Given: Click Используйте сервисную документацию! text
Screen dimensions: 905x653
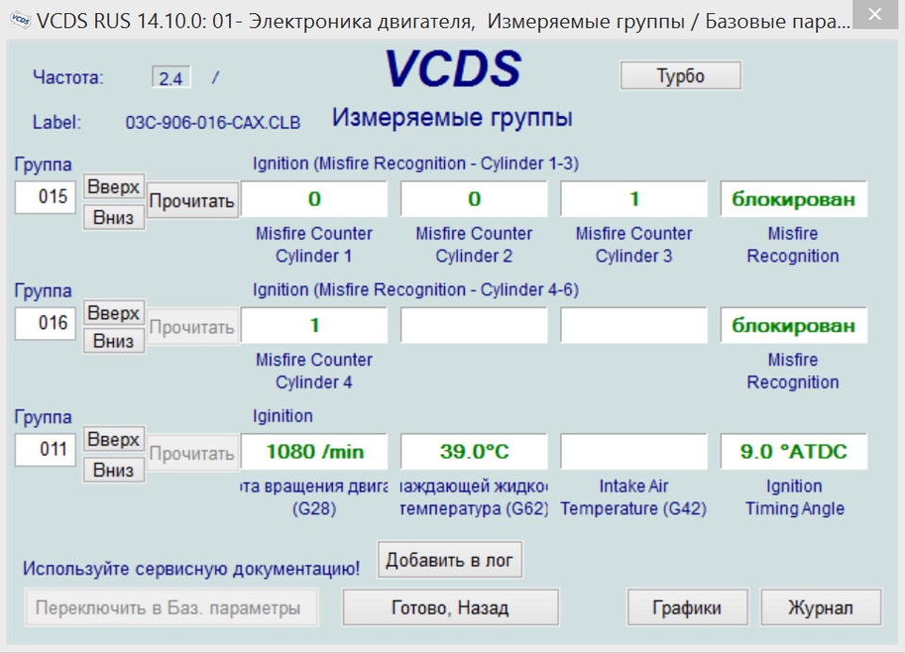Looking at the screenshot, I should (191, 569).
